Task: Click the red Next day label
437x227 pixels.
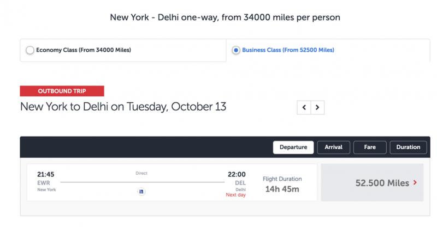Action: pos(236,195)
